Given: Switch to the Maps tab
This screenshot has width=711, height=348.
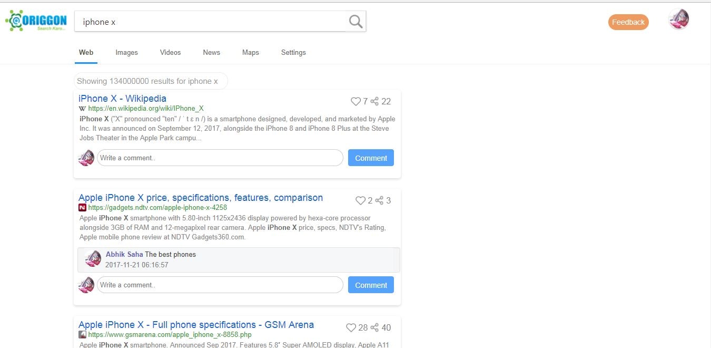Looking at the screenshot, I should (251, 53).
